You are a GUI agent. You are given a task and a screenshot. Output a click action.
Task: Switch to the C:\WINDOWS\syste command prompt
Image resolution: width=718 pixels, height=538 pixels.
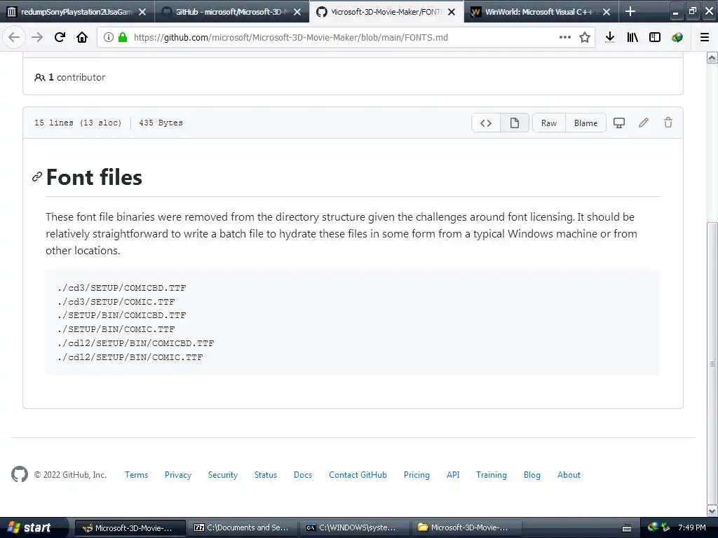click(354, 528)
